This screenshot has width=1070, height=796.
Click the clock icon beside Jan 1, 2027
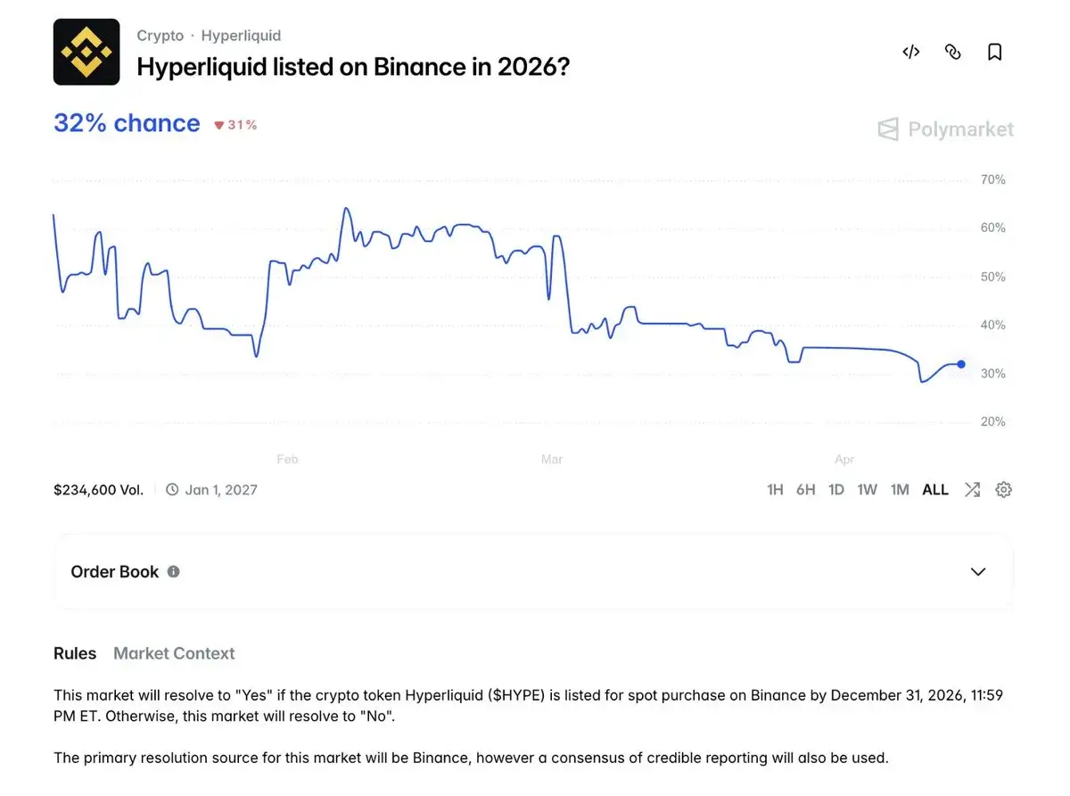coord(172,489)
